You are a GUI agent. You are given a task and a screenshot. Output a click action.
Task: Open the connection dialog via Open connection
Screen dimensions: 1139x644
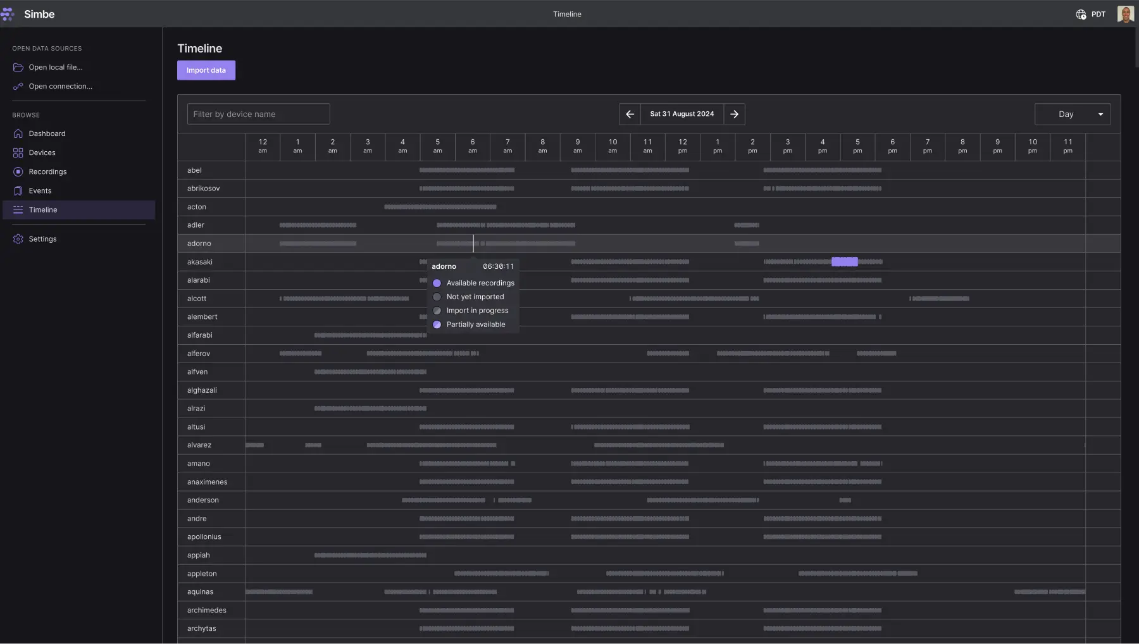(x=61, y=86)
